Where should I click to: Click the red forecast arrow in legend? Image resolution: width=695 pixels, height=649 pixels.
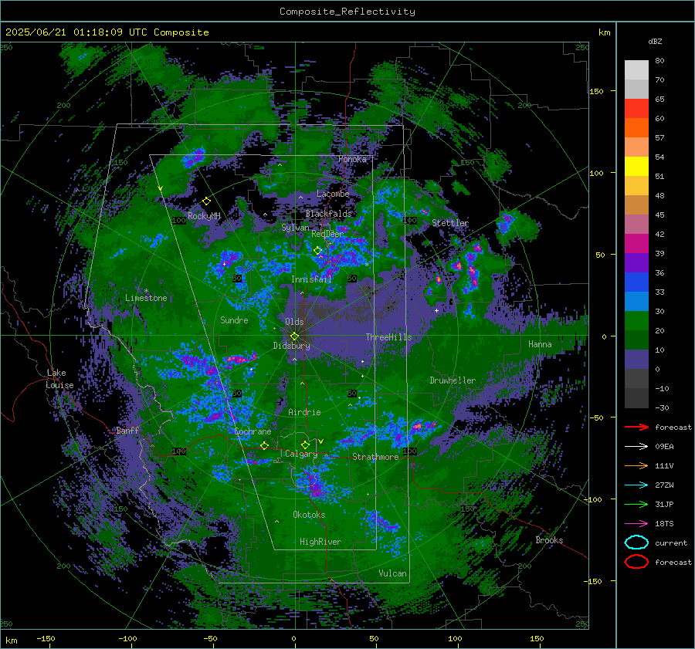click(x=636, y=427)
